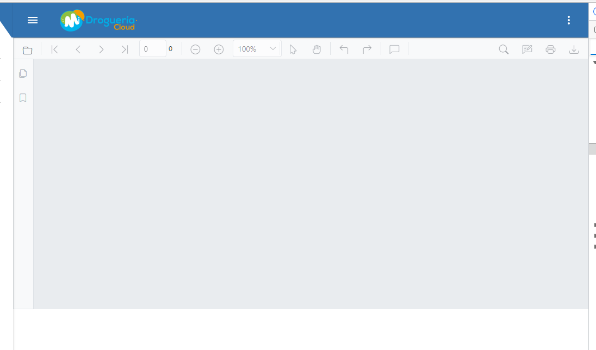The height and width of the screenshot is (350, 596).
Task: Open the annotation editing tool
Action: [526, 49]
